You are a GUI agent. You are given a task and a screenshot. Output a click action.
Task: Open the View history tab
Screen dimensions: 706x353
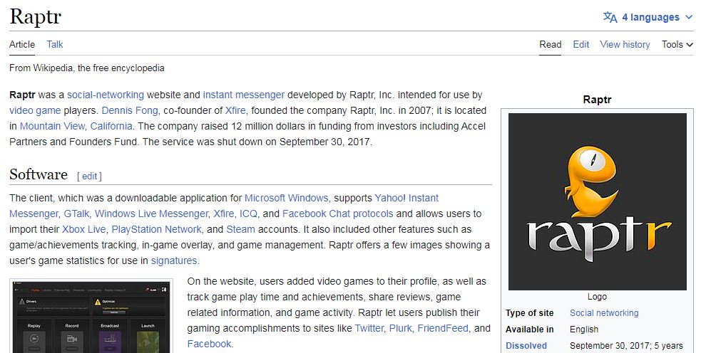tap(625, 44)
